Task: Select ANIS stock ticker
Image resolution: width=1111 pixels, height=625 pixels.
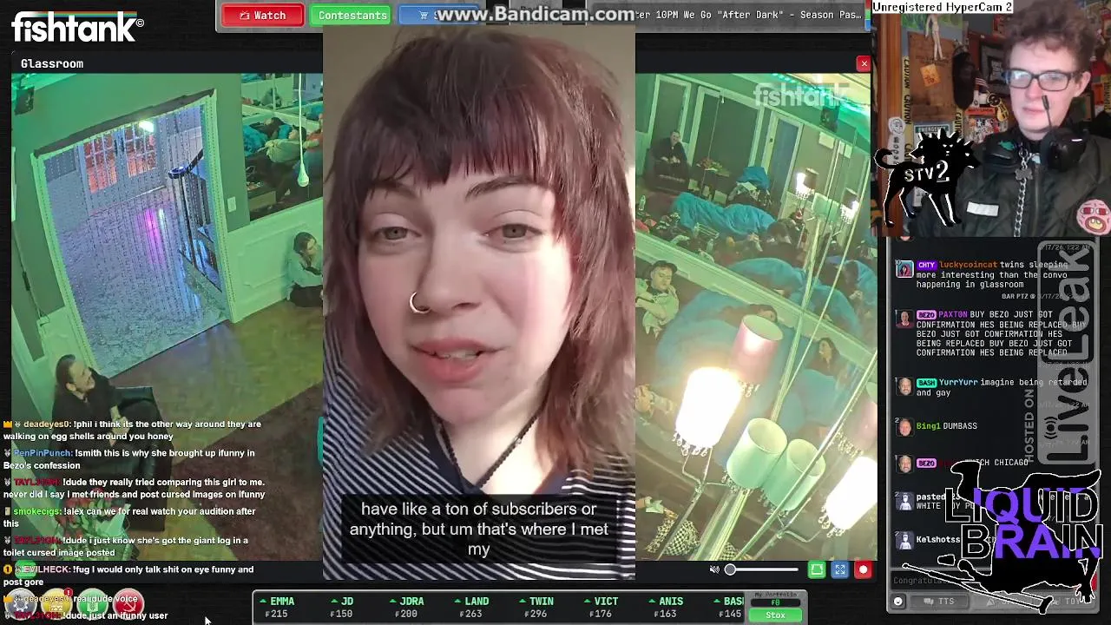Action: pos(665,608)
